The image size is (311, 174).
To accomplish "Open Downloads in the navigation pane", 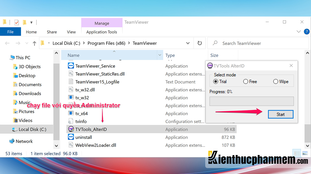I will click(30, 93).
